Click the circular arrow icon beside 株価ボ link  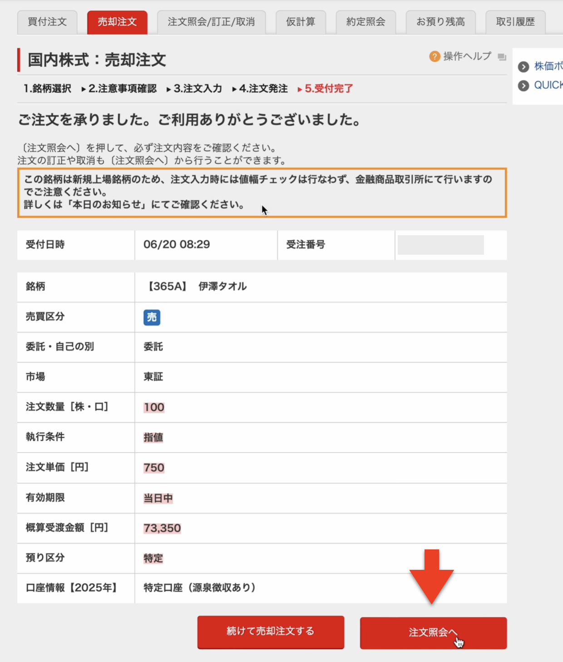tap(523, 66)
